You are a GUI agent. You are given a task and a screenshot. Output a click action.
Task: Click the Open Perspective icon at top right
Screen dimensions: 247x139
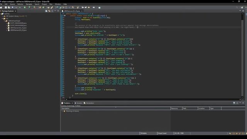(242, 7)
